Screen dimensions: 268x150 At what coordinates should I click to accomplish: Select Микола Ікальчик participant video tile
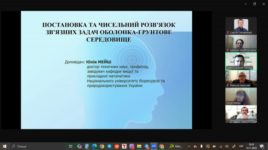coord(241,79)
